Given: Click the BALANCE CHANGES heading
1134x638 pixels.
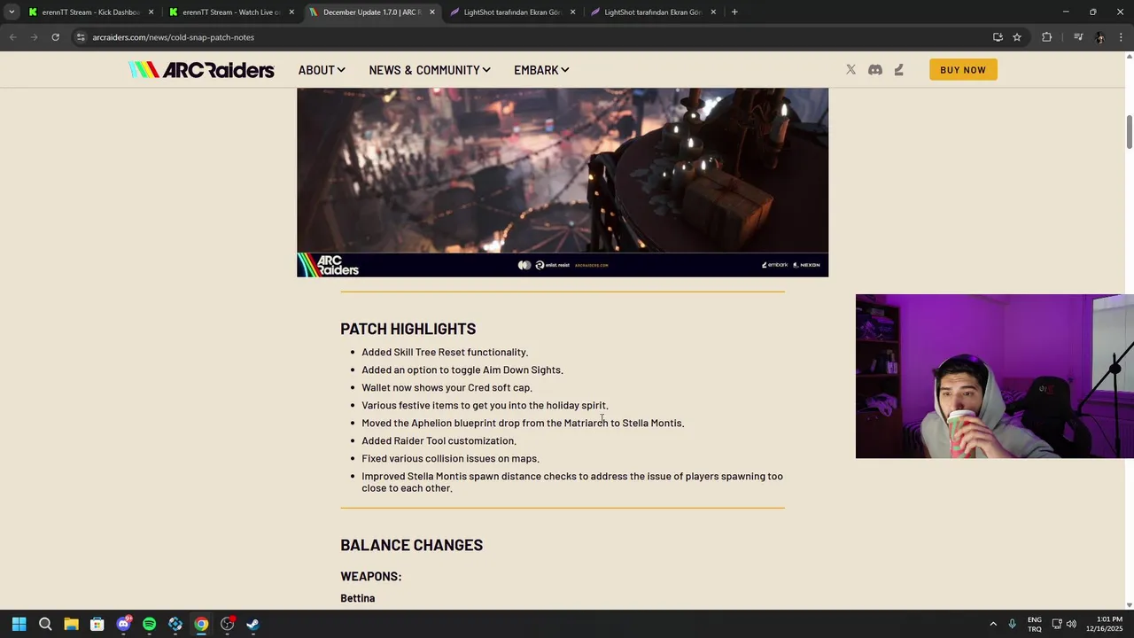Looking at the screenshot, I should 411,545.
